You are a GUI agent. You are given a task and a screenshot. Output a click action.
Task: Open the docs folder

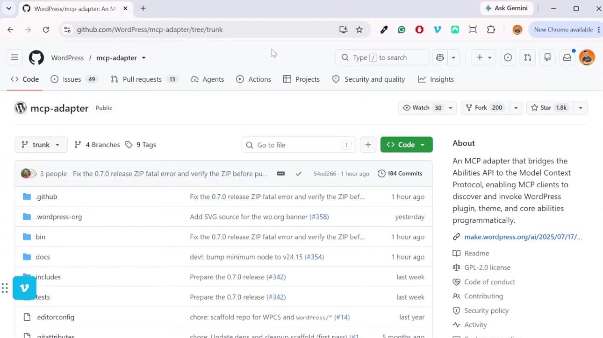pos(43,257)
